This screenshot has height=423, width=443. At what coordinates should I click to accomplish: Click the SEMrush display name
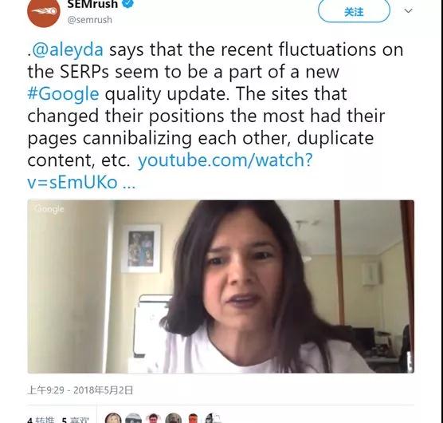92,4
